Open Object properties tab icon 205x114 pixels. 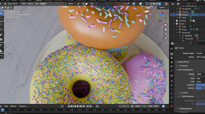(172, 81)
